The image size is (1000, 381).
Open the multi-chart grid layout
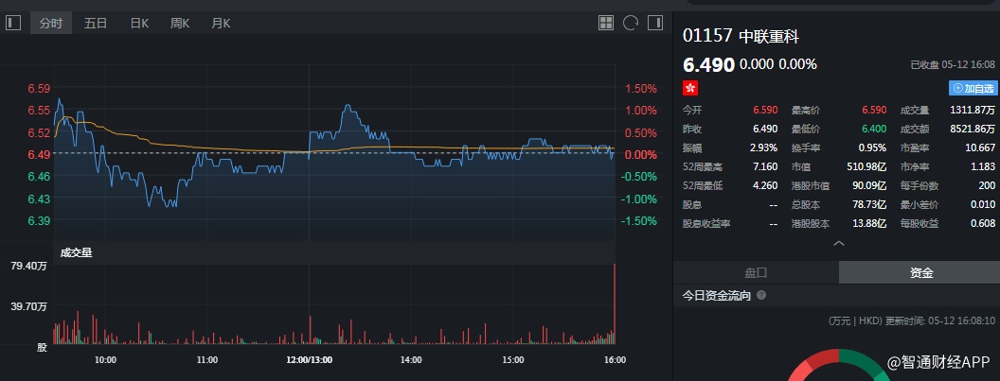pos(607,23)
